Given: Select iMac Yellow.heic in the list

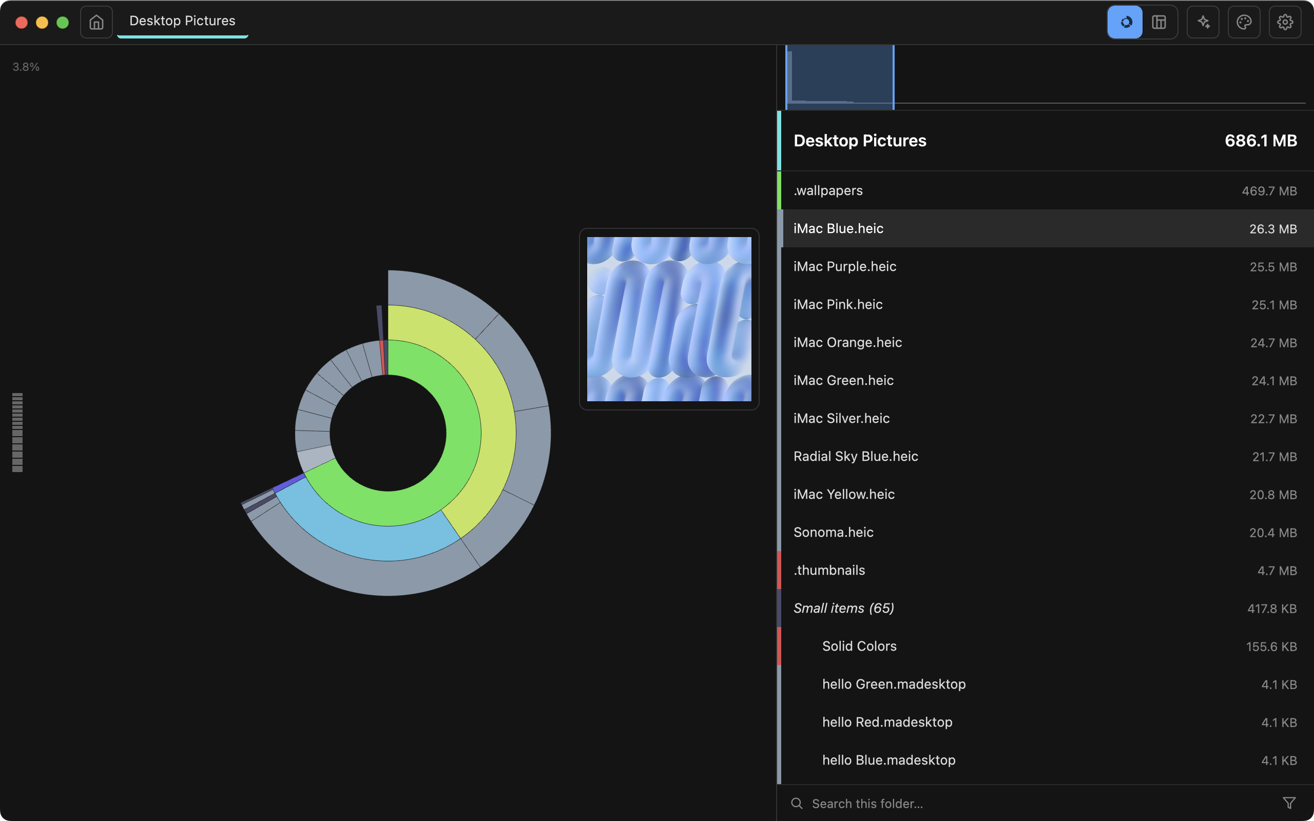Looking at the screenshot, I should pos(1045,495).
